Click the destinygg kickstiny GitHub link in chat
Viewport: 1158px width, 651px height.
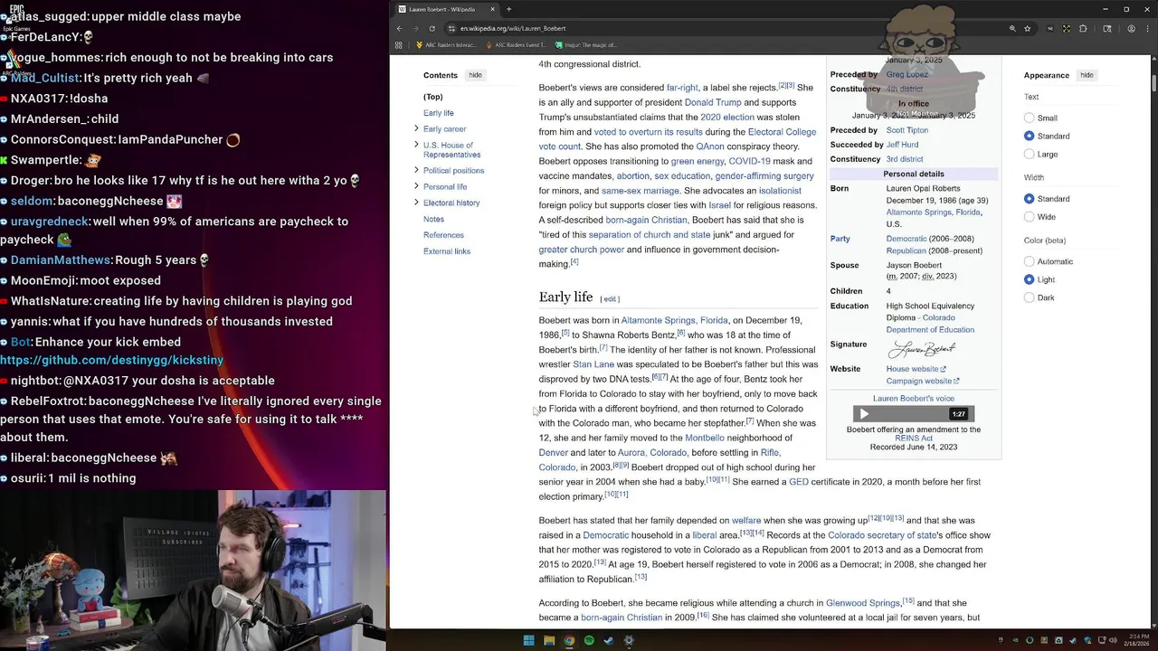pos(111,360)
